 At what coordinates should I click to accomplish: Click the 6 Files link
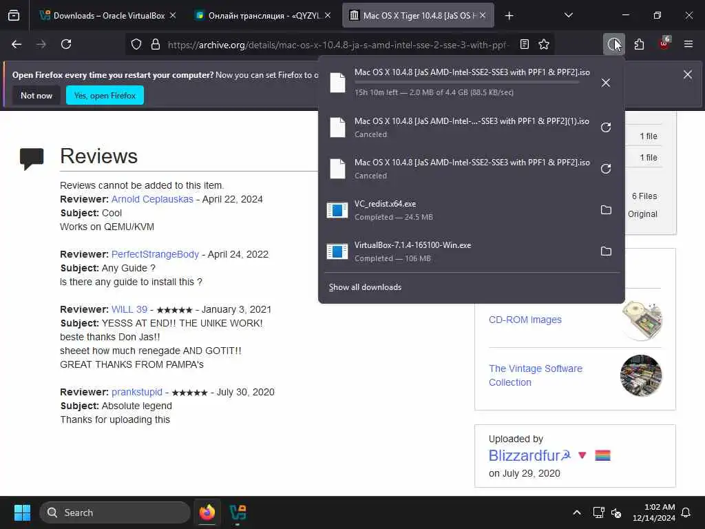644,196
